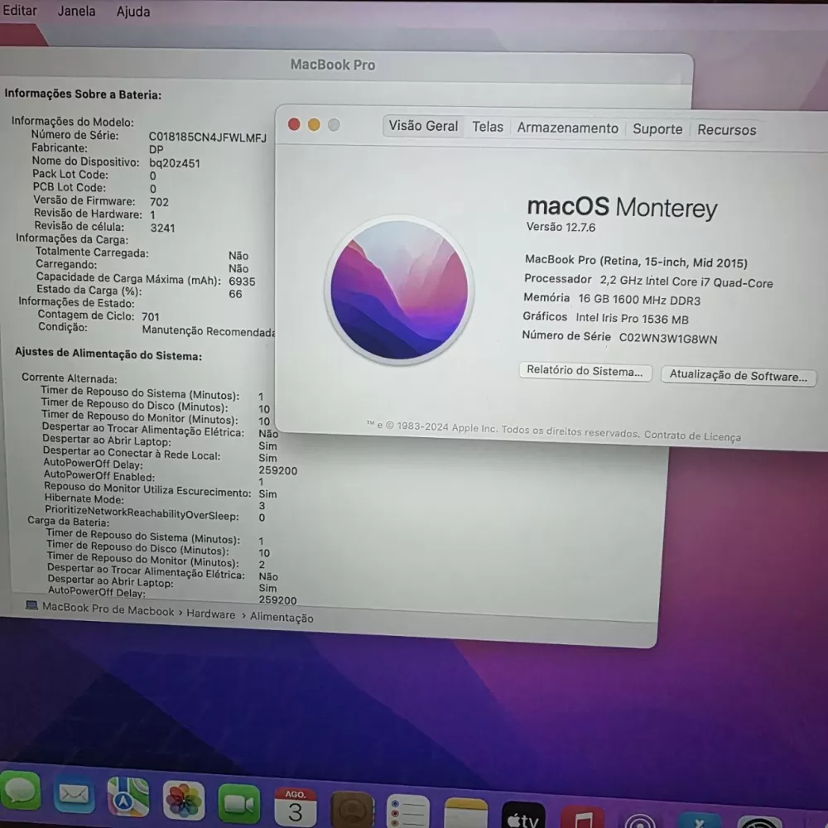This screenshot has width=828, height=828.
Task: Click the Contagem de Ciclo value 701
Action: [151, 317]
